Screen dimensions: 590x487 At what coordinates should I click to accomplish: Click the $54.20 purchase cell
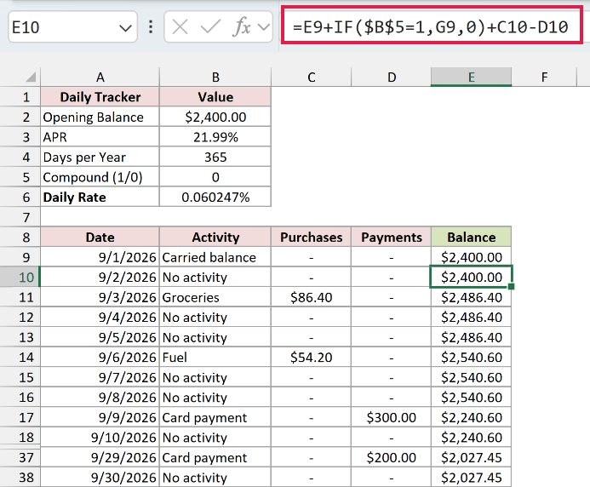pos(312,357)
